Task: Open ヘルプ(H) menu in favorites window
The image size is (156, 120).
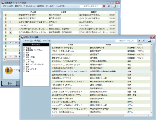Action: (x=47, y=41)
